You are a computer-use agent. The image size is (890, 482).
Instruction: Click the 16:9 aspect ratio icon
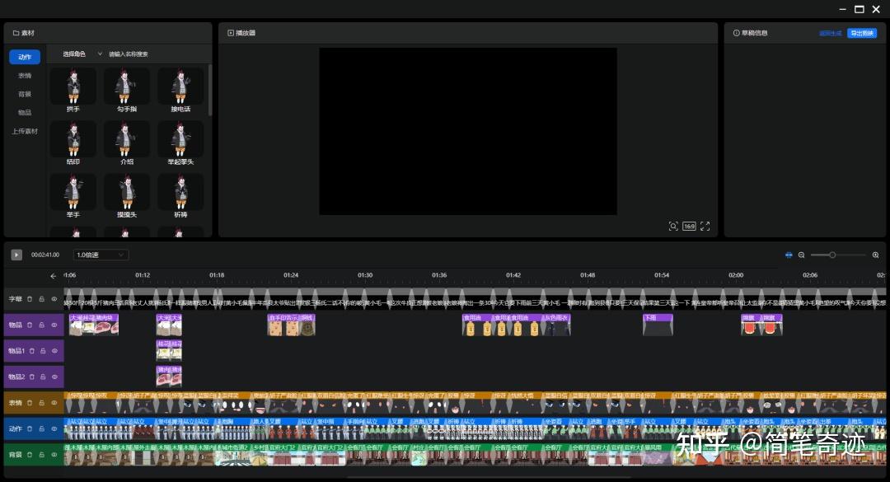[689, 226]
